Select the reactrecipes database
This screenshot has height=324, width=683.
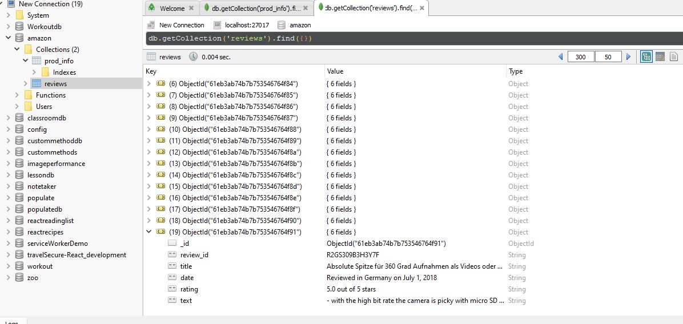click(x=45, y=232)
